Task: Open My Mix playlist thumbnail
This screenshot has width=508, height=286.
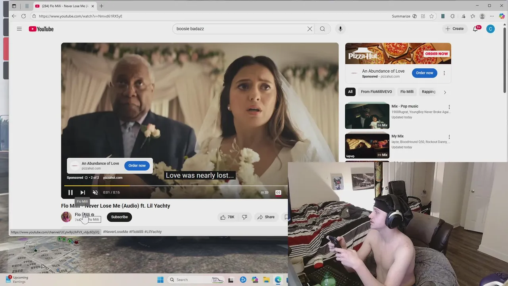Action: click(x=367, y=146)
